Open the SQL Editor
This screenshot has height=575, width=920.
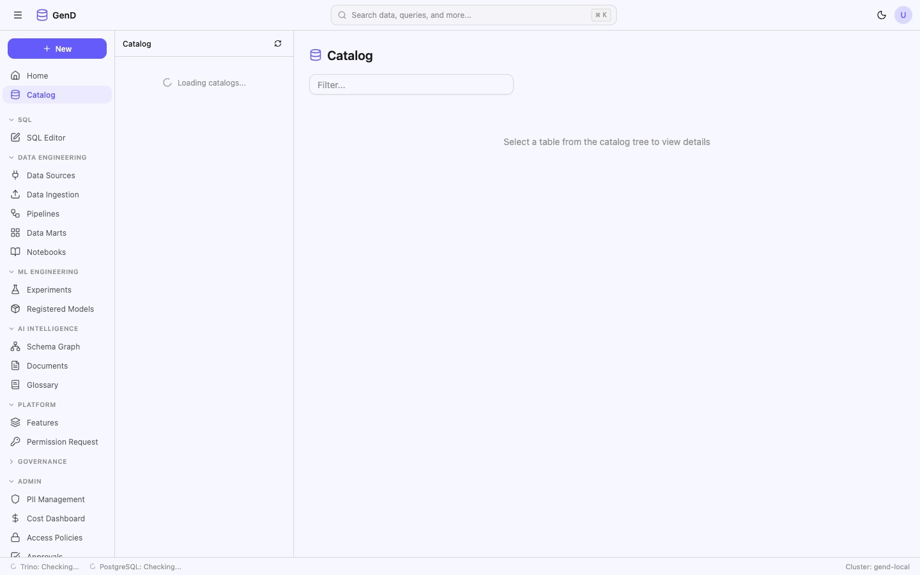[46, 138]
